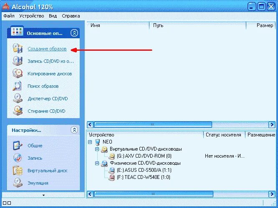Open the Справка menu
This screenshot has width=278, height=208.
pos(71,16)
